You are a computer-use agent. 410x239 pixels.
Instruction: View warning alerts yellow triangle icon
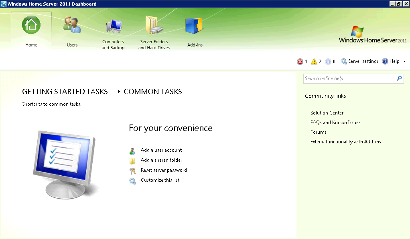coord(314,62)
